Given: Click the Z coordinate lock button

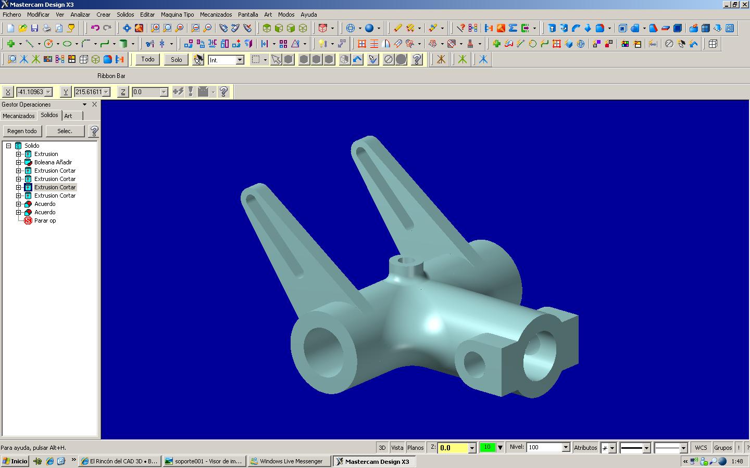Looking at the screenshot, I should click(123, 92).
